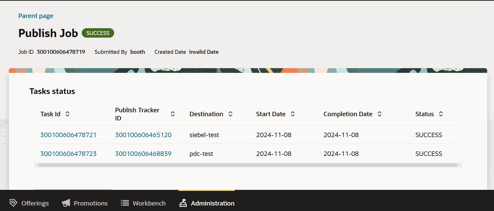Click the Tasks status heading
The image size is (494, 211).
52,91
